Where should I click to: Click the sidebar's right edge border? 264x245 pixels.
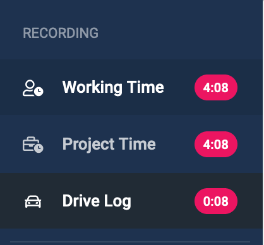[x=263, y=122]
